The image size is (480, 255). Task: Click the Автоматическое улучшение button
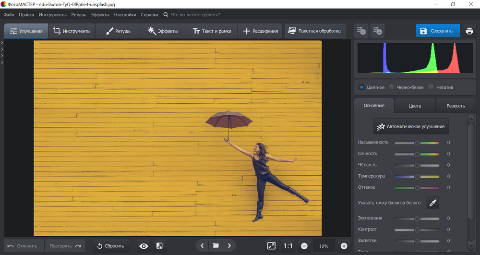point(411,127)
